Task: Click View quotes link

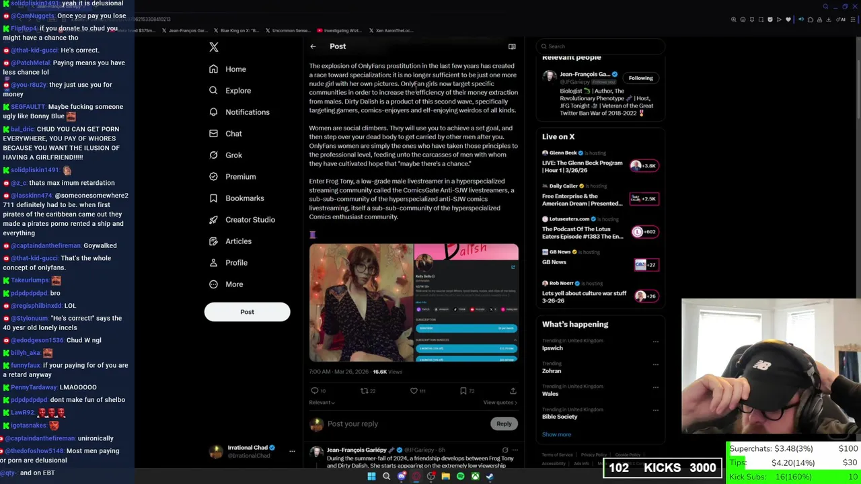Action: [500, 403]
